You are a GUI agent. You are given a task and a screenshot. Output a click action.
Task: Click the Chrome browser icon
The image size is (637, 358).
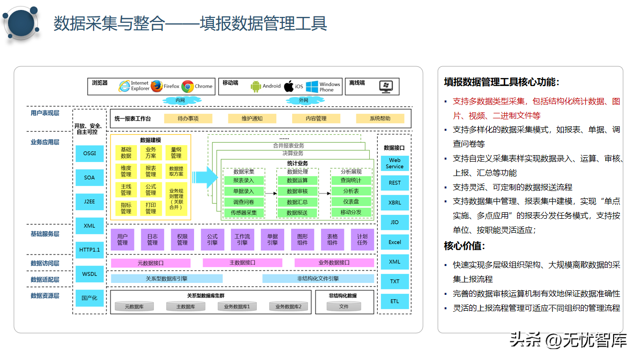pyautogui.click(x=188, y=87)
